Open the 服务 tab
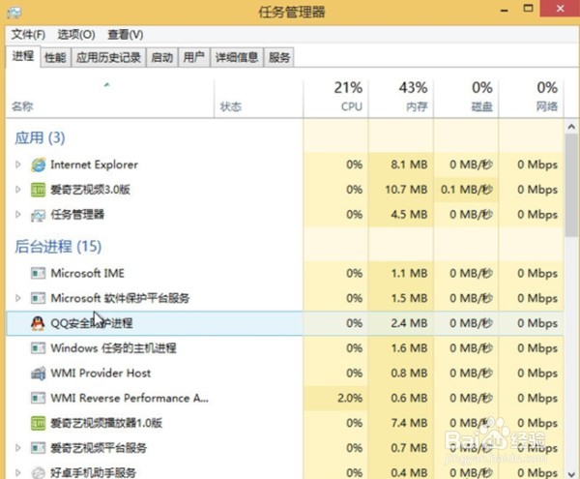The height and width of the screenshot is (479, 580). [279, 57]
